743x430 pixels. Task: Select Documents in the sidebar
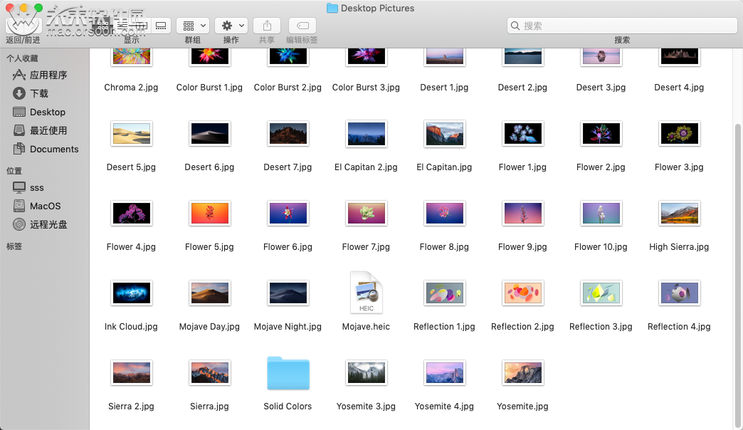(45, 149)
